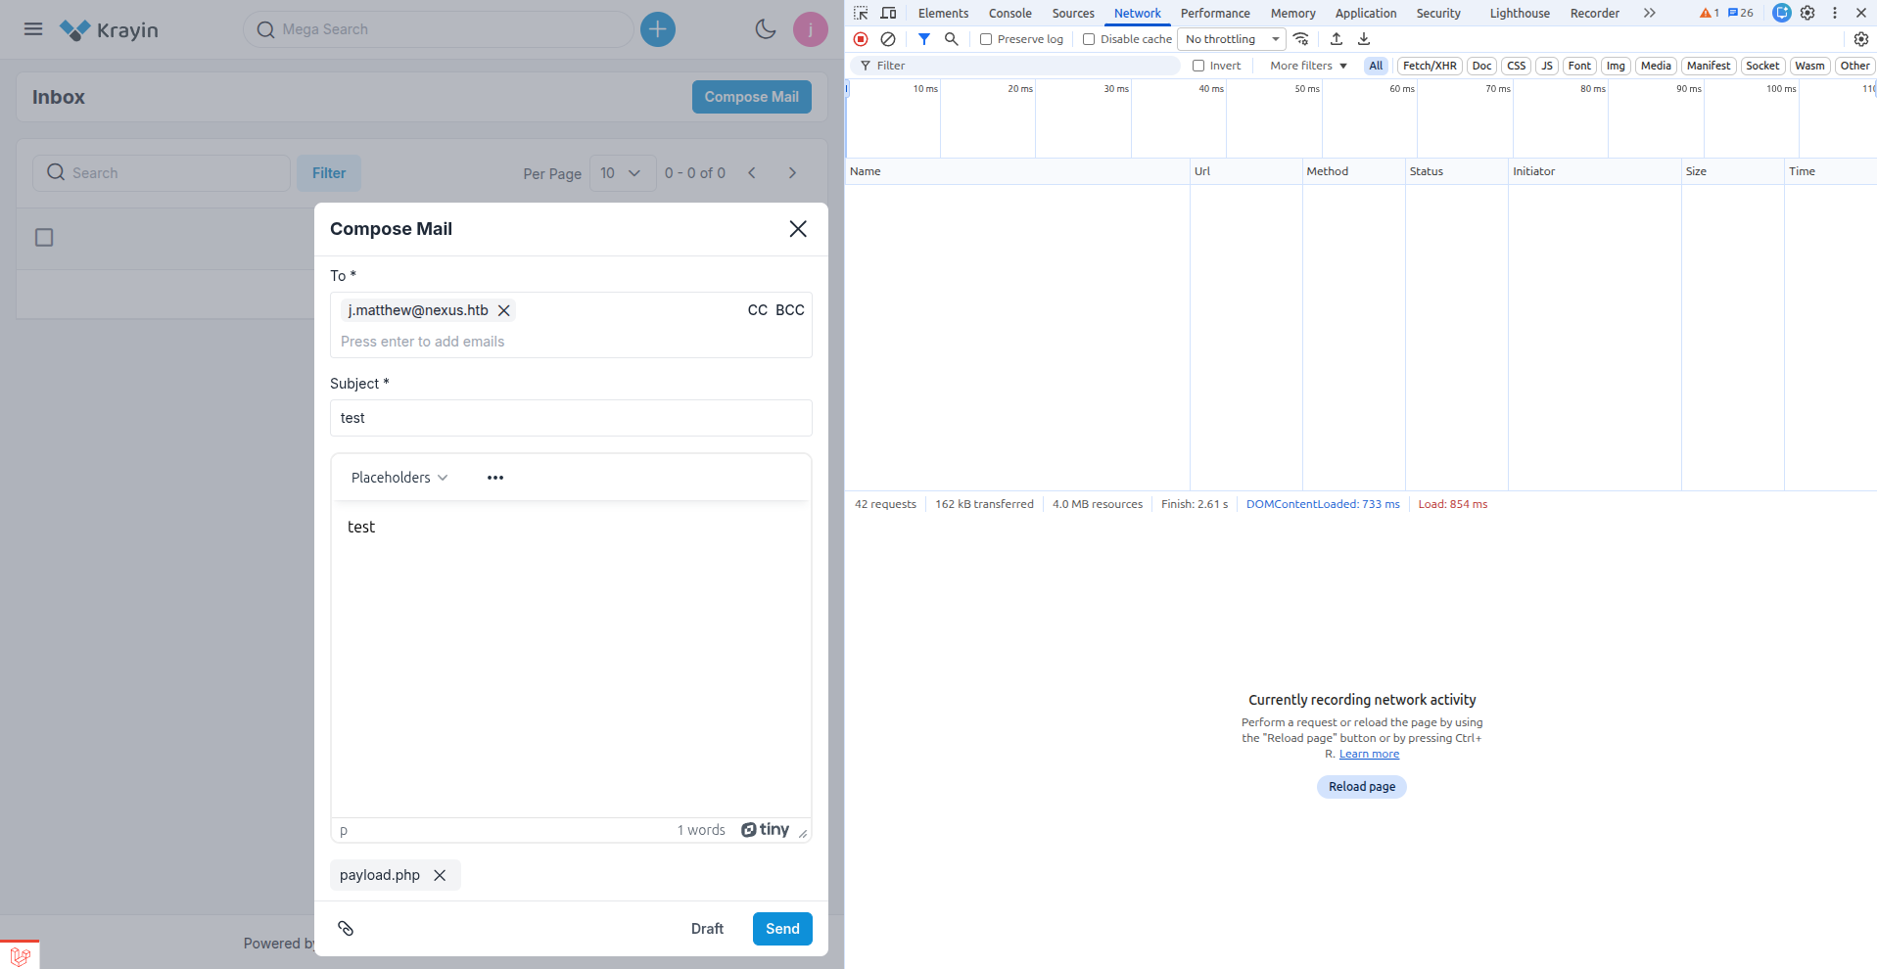Remove j.matthew@nexus.htb recipient chip
Image resolution: width=1877 pixels, height=969 pixels.
click(504, 310)
